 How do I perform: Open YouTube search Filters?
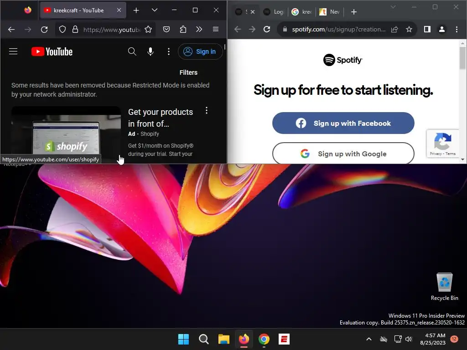(188, 72)
